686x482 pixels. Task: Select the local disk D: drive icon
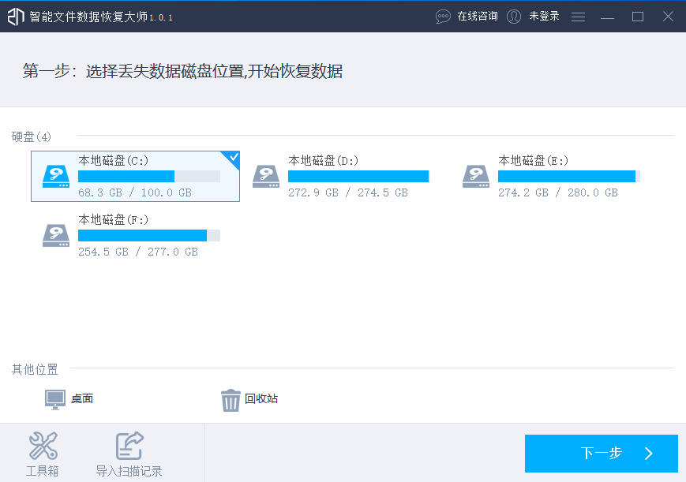[266, 176]
